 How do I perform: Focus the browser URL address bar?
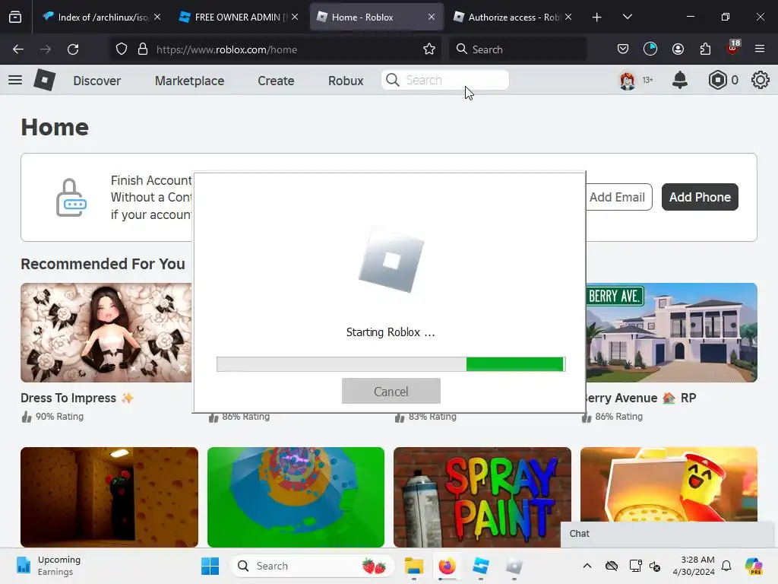(275, 49)
